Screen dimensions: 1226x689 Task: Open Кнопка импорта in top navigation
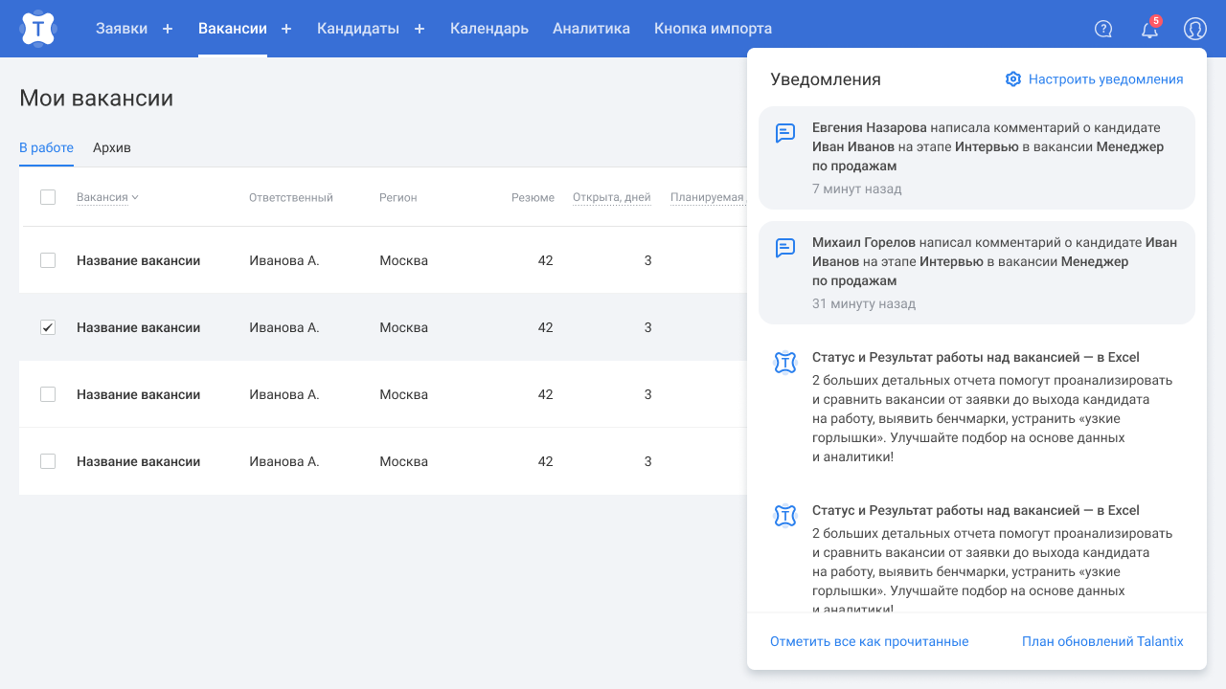coord(713,29)
